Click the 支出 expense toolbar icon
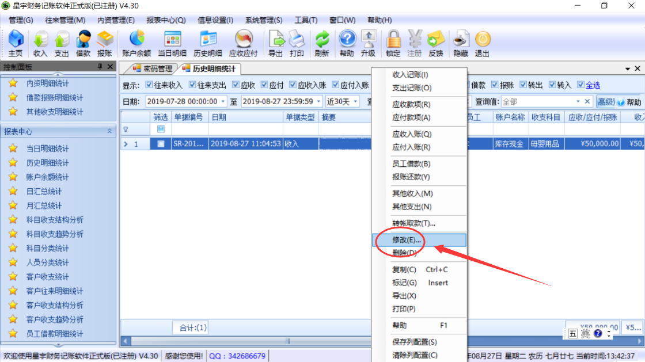The width and height of the screenshot is (645, 362). coord(61,43)
